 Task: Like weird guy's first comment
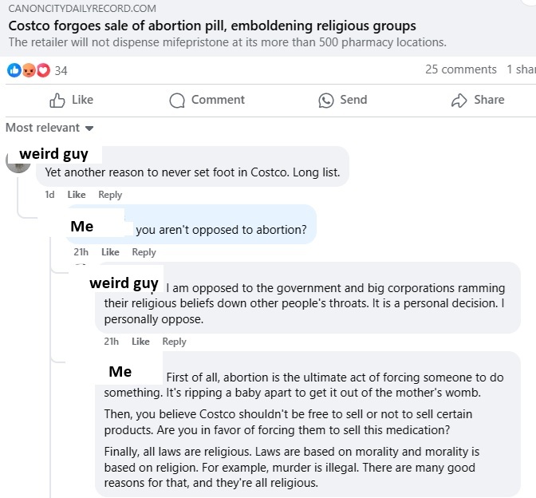[77, 195]
